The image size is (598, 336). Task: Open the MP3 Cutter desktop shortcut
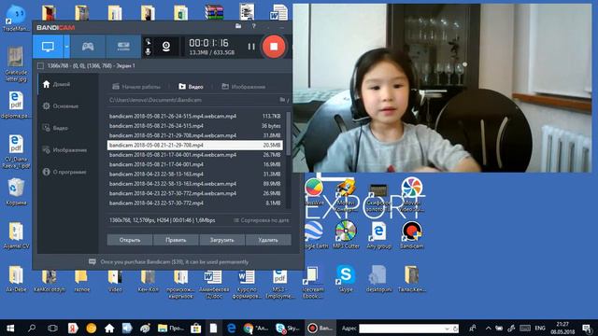click(x=346, y=235)
